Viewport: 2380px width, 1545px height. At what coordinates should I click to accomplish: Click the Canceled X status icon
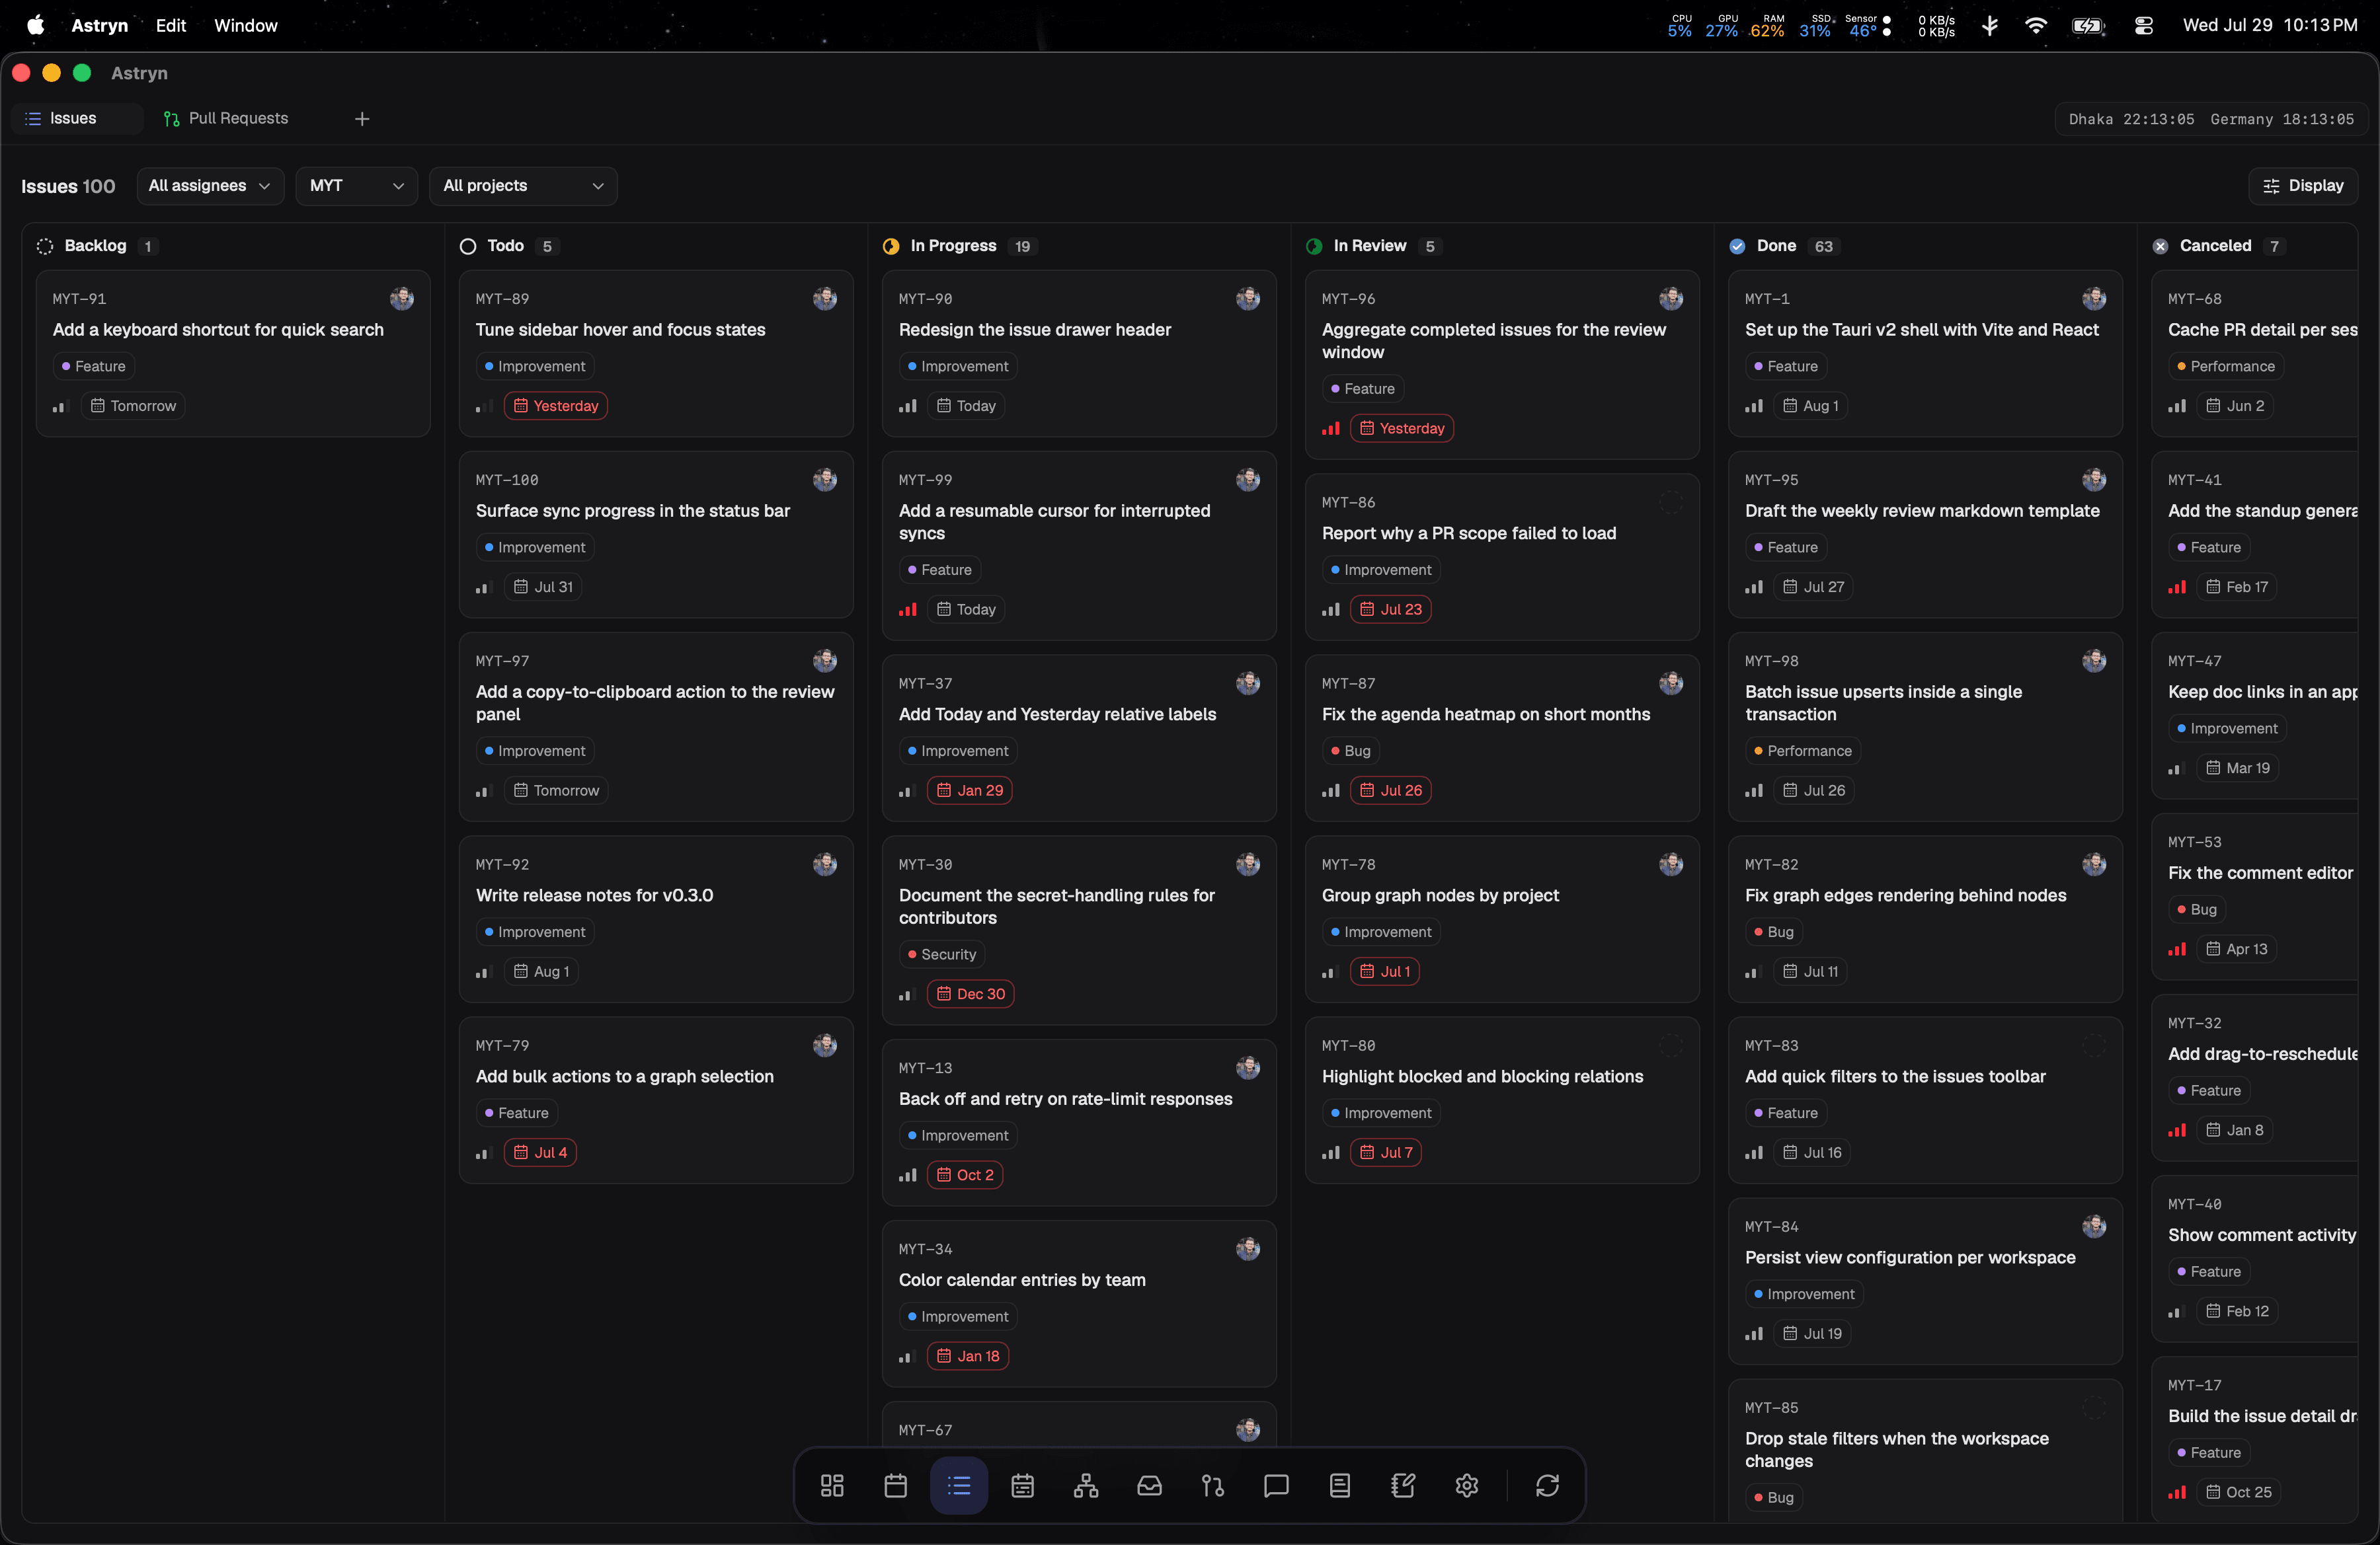coord(2160,247)
